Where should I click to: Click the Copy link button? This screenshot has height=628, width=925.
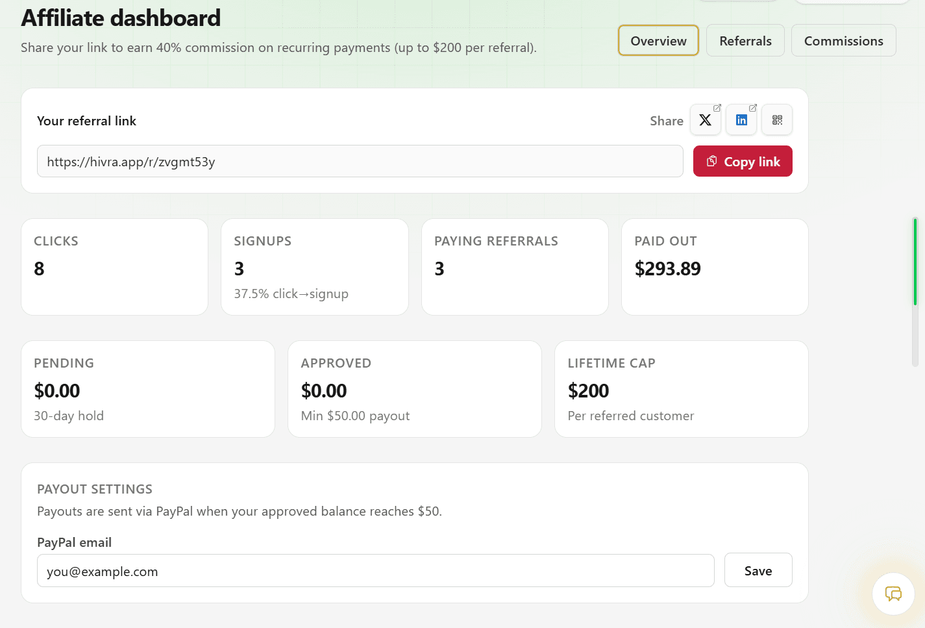[x=743, y=161]
